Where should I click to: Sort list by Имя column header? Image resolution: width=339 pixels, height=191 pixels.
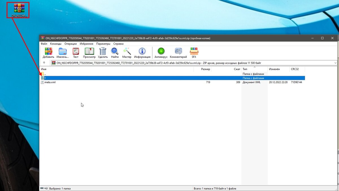click(x=116, y=69)
